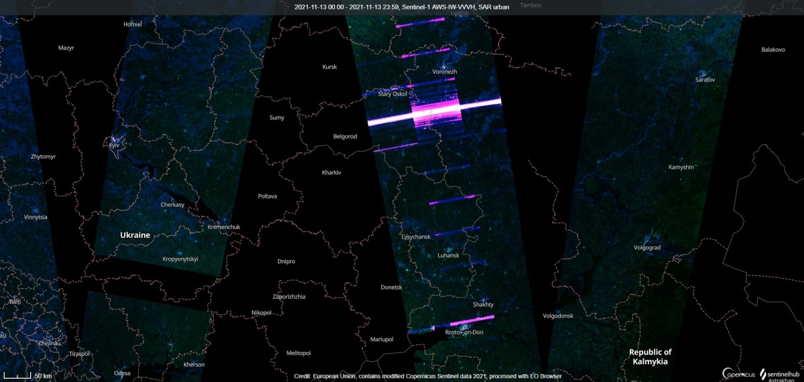Viewport: 804px width, 382px height.
Task: Select the Rostov-on-Don label
Action: click(464, 332)
